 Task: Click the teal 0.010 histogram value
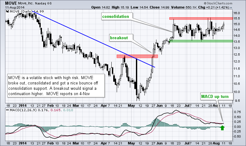click(x=68, y=110)
